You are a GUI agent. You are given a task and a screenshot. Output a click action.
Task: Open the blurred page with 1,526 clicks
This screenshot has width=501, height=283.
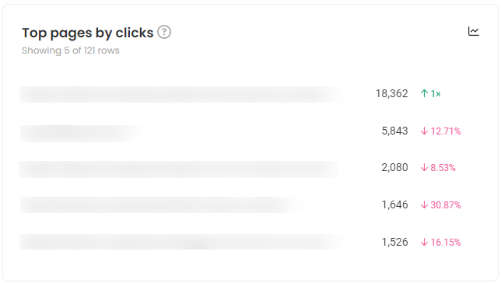pos(183,242)
